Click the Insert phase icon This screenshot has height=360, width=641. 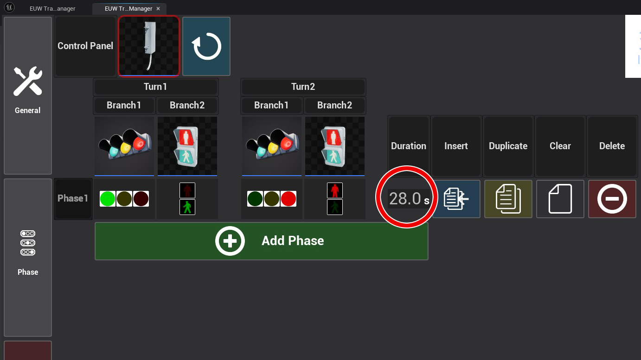click(x=456, y=199)
